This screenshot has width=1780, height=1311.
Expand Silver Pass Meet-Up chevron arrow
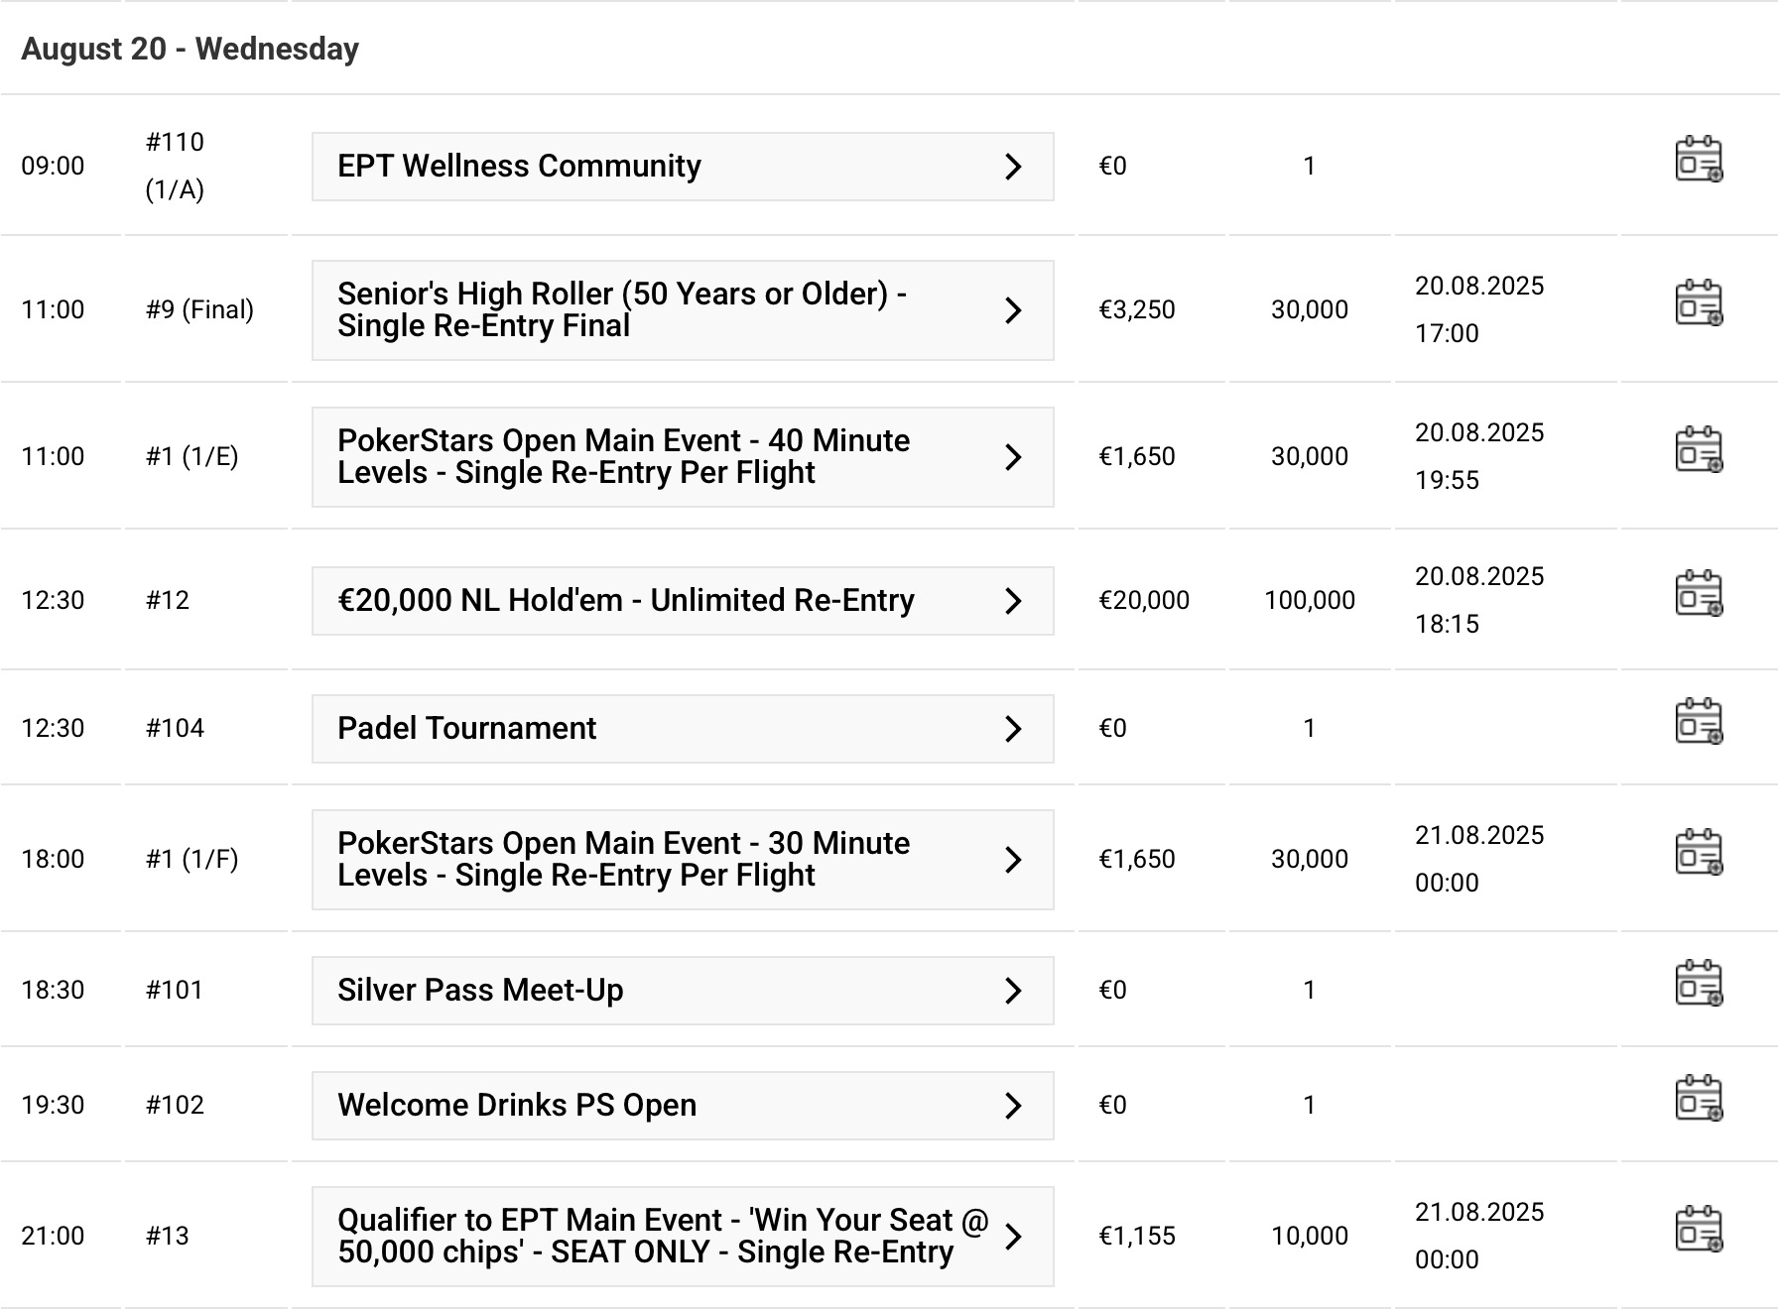[1013, 991]
